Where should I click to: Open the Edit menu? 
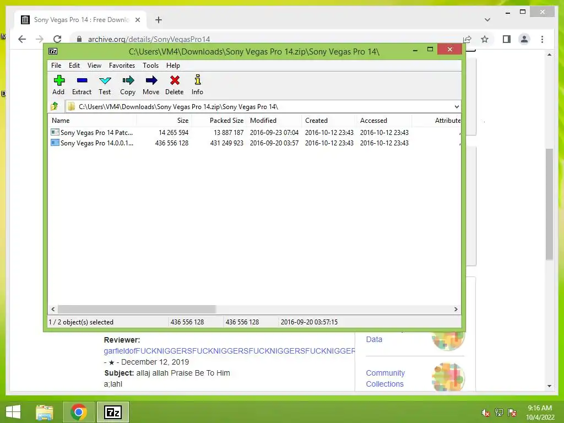[74, 66]
